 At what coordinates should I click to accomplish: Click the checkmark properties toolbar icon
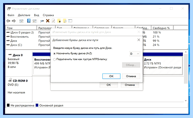coord(53,21)
